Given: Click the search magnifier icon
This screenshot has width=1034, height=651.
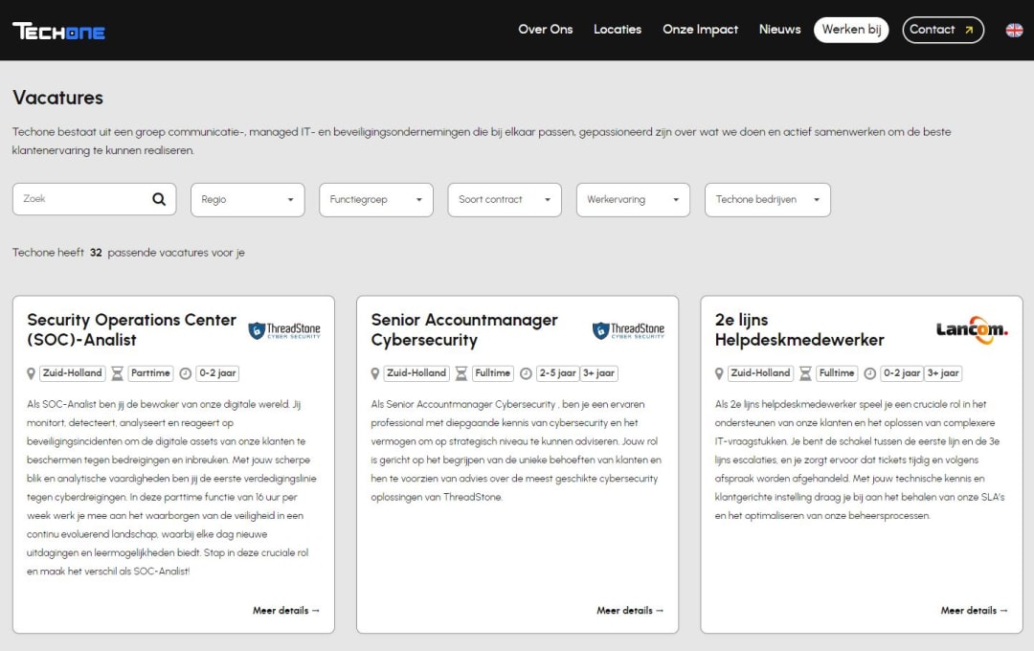Looking at the screenshot, I should pyautogui.click(x=158, y=198).
